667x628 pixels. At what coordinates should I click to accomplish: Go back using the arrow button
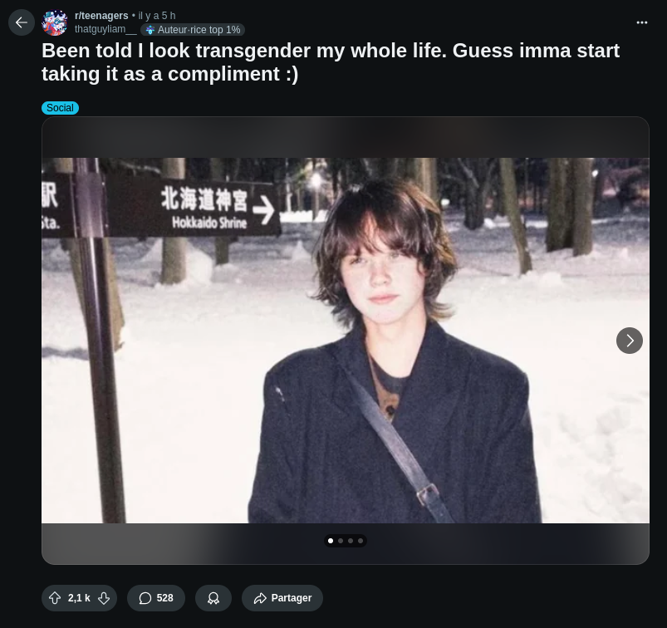(22, 22)
